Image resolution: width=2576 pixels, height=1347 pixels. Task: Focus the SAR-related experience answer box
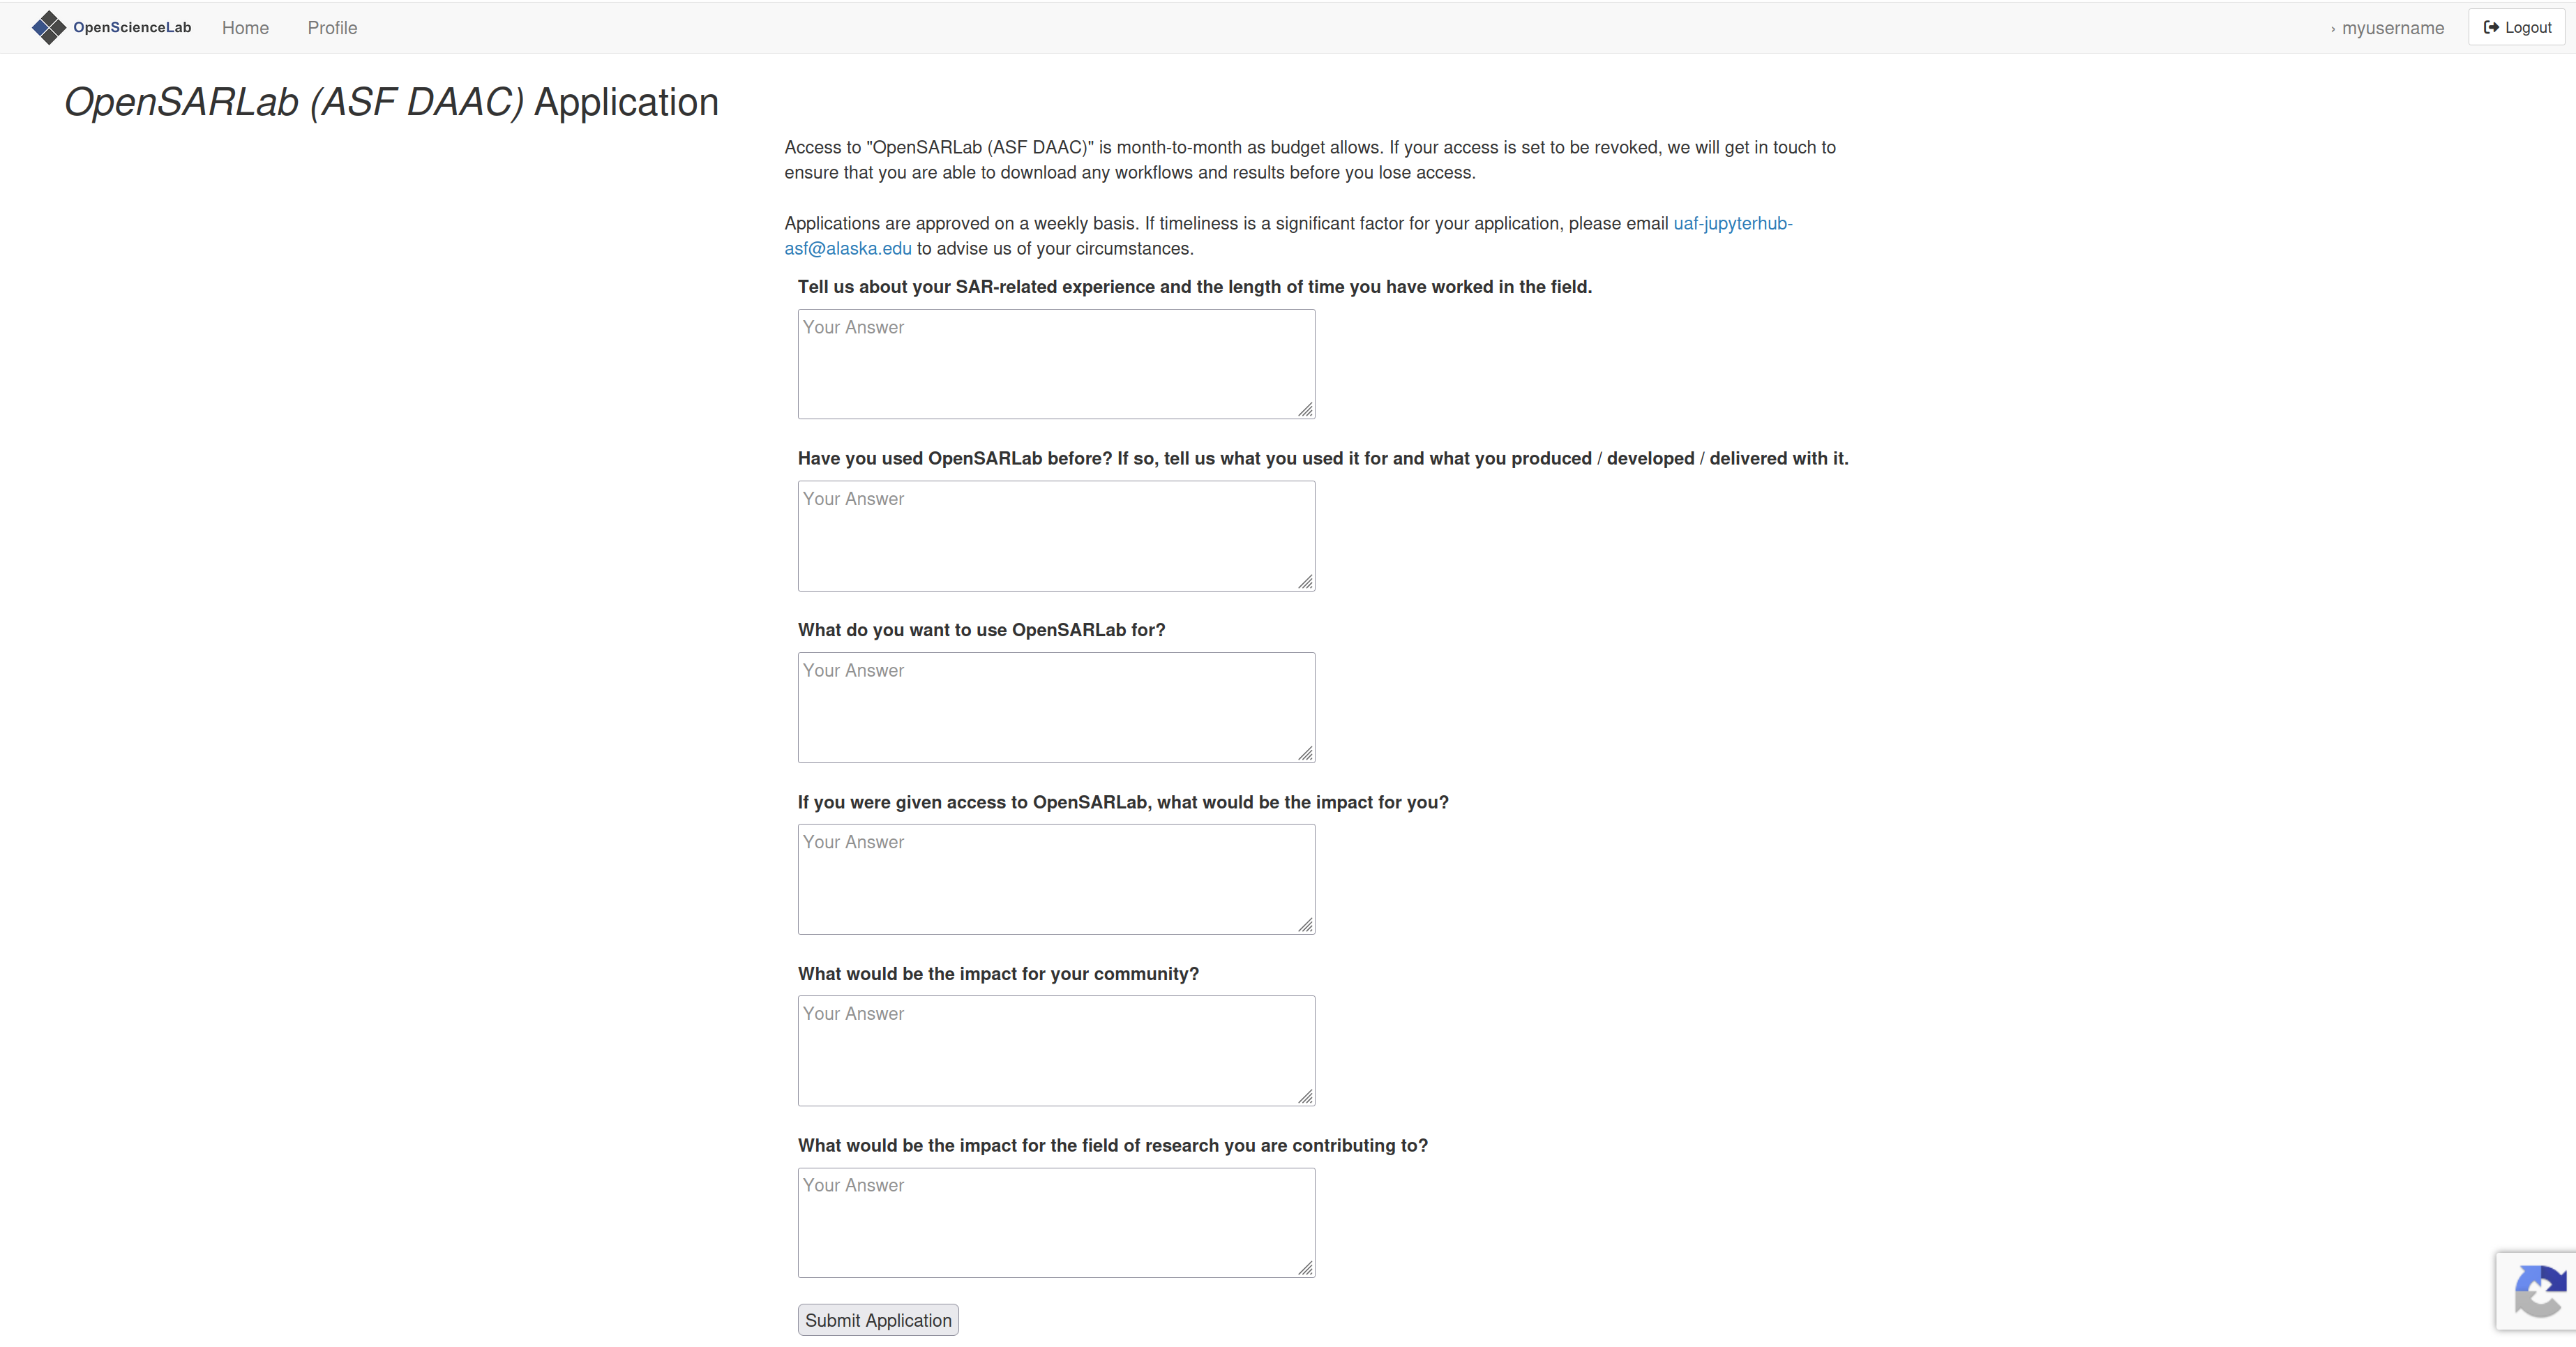1056,364
